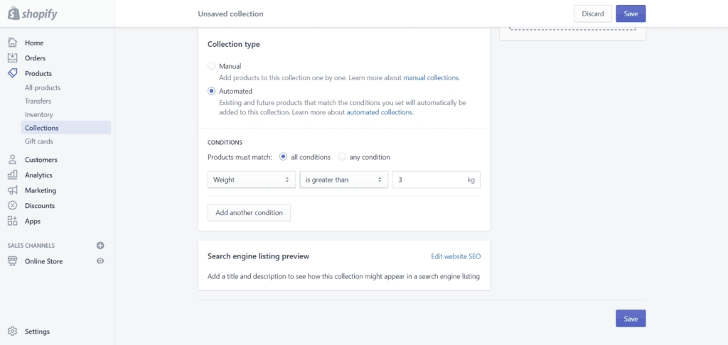728x345 pixels.
Task: Click the Shopify logo icon
Action: (x=13, y=13)
